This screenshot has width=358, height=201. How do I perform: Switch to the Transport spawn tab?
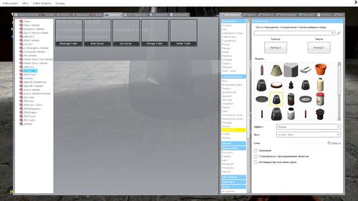(x=113, y=15)
